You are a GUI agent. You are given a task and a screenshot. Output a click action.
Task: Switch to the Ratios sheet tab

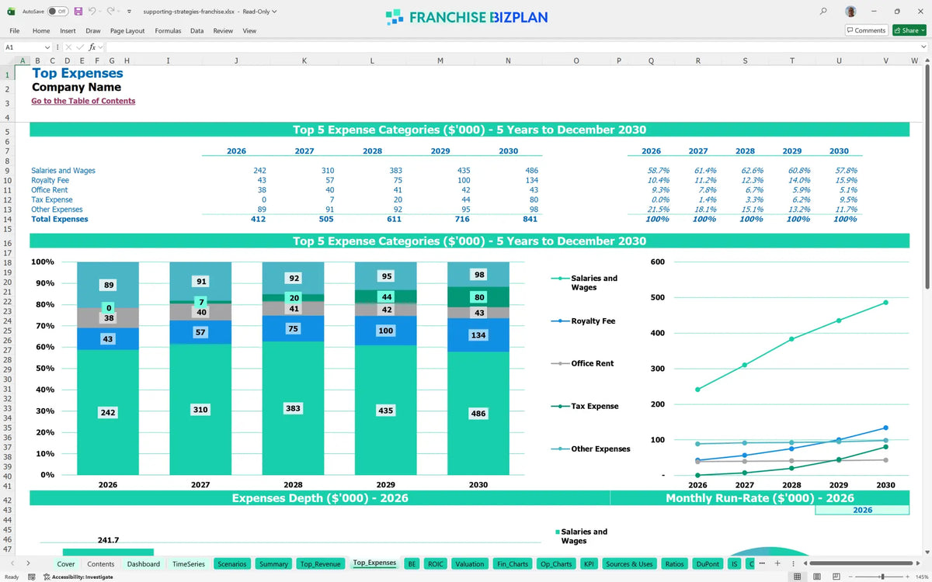675,564
